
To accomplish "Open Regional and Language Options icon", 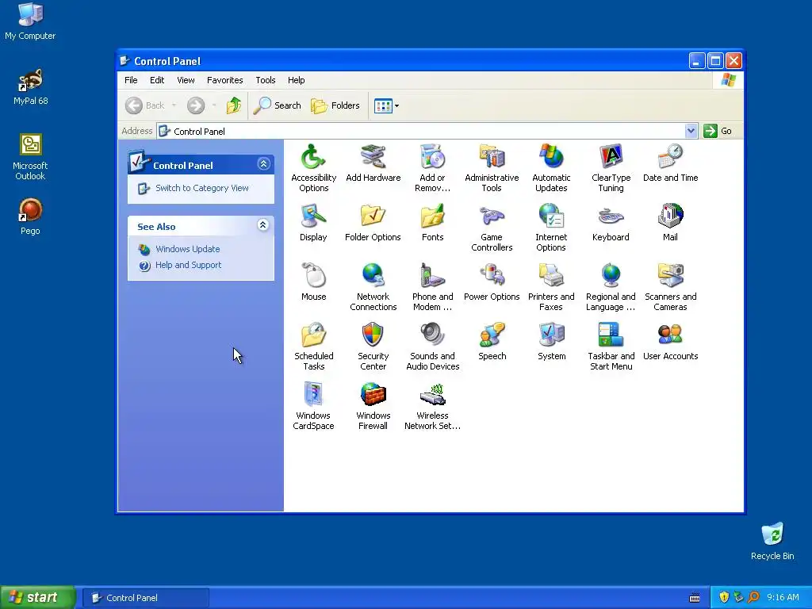I will tap(611, 276).
